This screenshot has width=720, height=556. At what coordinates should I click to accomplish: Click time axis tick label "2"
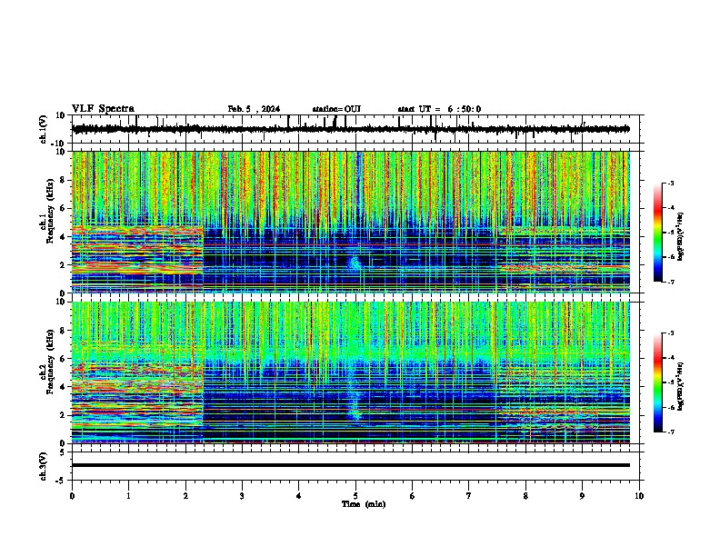pos(185,496)
